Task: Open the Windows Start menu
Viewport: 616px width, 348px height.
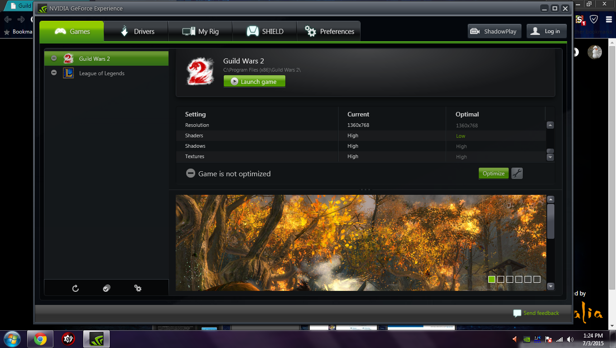Action: pyautogui.click(x=12, y=339)
